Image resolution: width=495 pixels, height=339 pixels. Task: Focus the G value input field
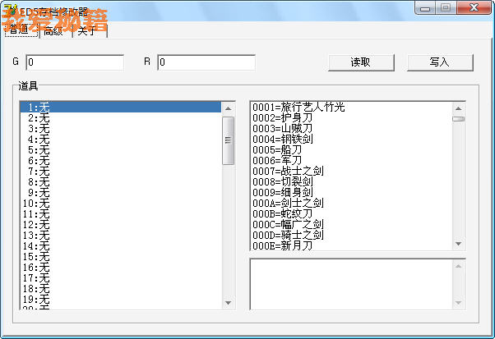(x=75, y=62)
